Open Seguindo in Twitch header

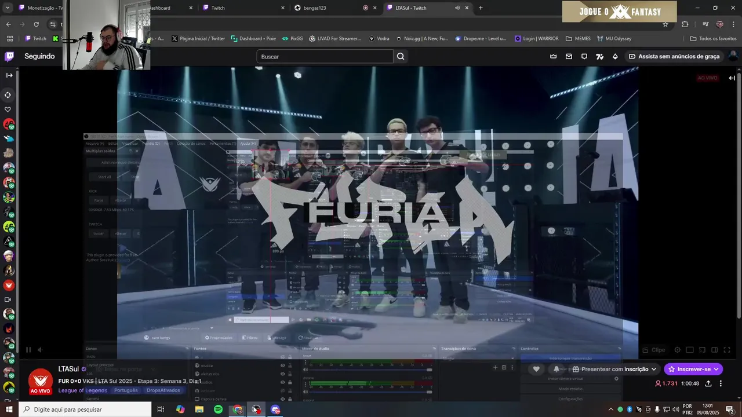(x=39, y=56)
